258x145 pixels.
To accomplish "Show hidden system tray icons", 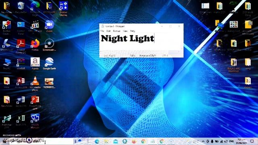I will [203, 141].
